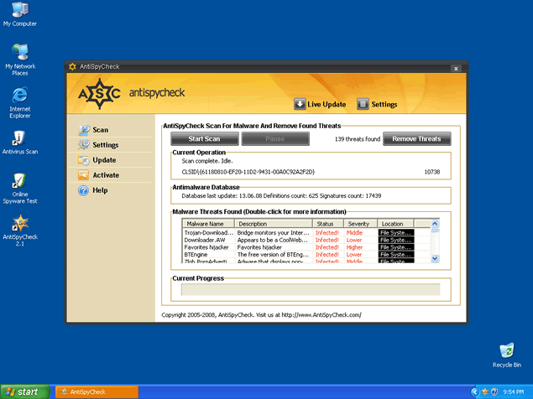Screen dimensions: 533x399
Task: Open the Scan section in sidebar
Action: click(99, 130)
